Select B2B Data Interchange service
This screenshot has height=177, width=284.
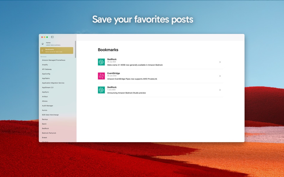coord(50,115)
